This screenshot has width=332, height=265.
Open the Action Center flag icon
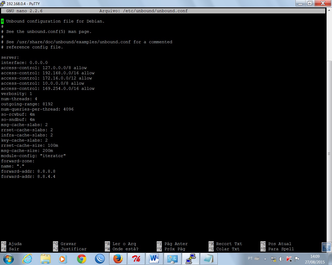(297, 259)
